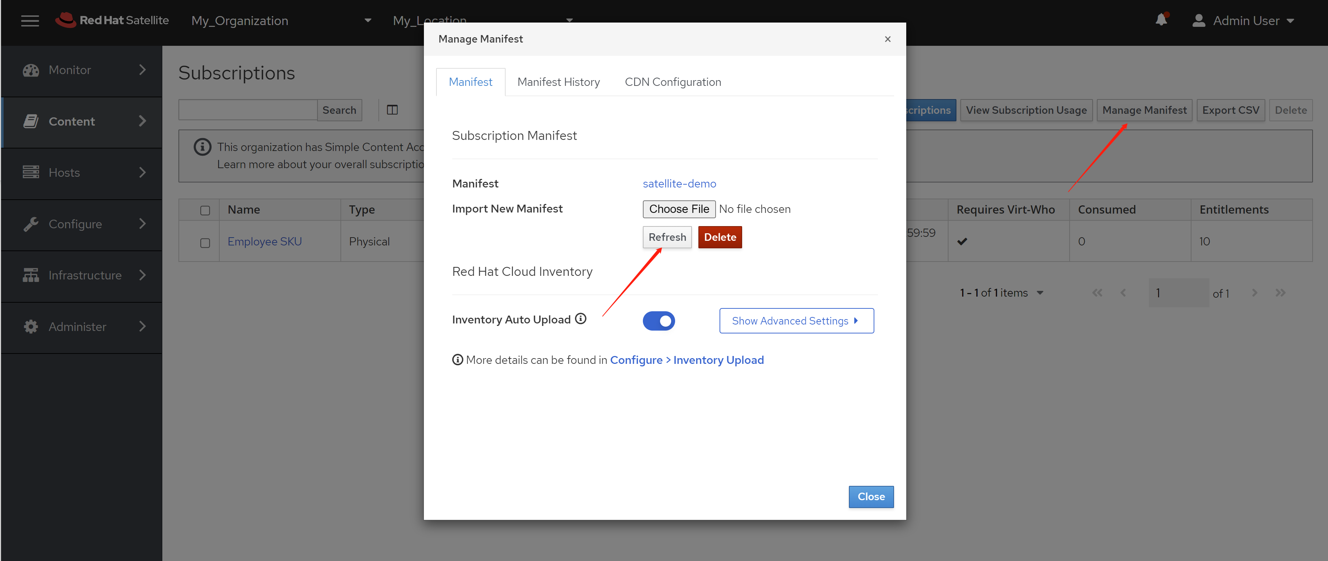Click info icon next to Inventory Auto Upload
This screenshot has height=561, width=1328.
point(581,318)
